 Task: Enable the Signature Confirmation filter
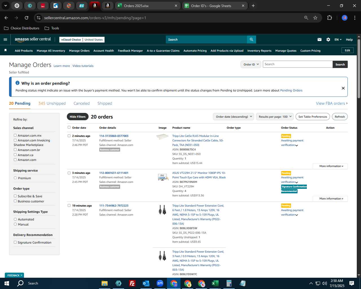click(15, 242)
